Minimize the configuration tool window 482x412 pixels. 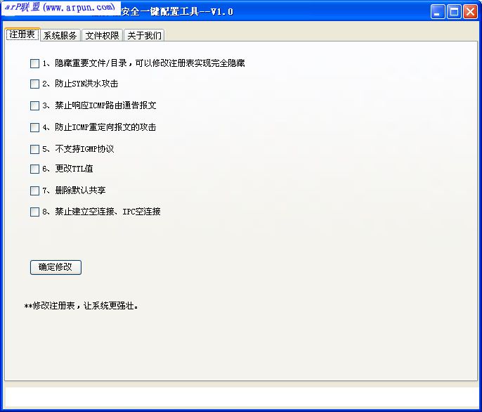438,12
